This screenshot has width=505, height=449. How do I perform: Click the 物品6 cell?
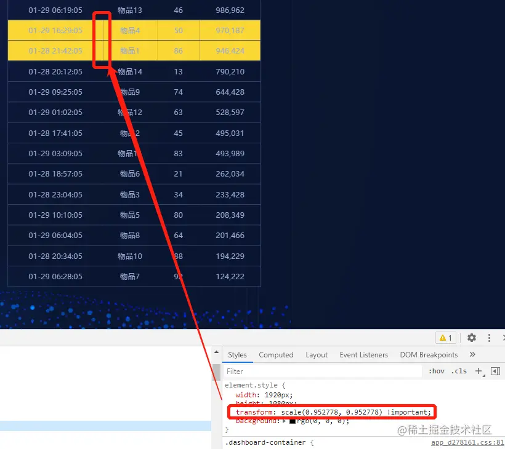click(x=130, y=173)
